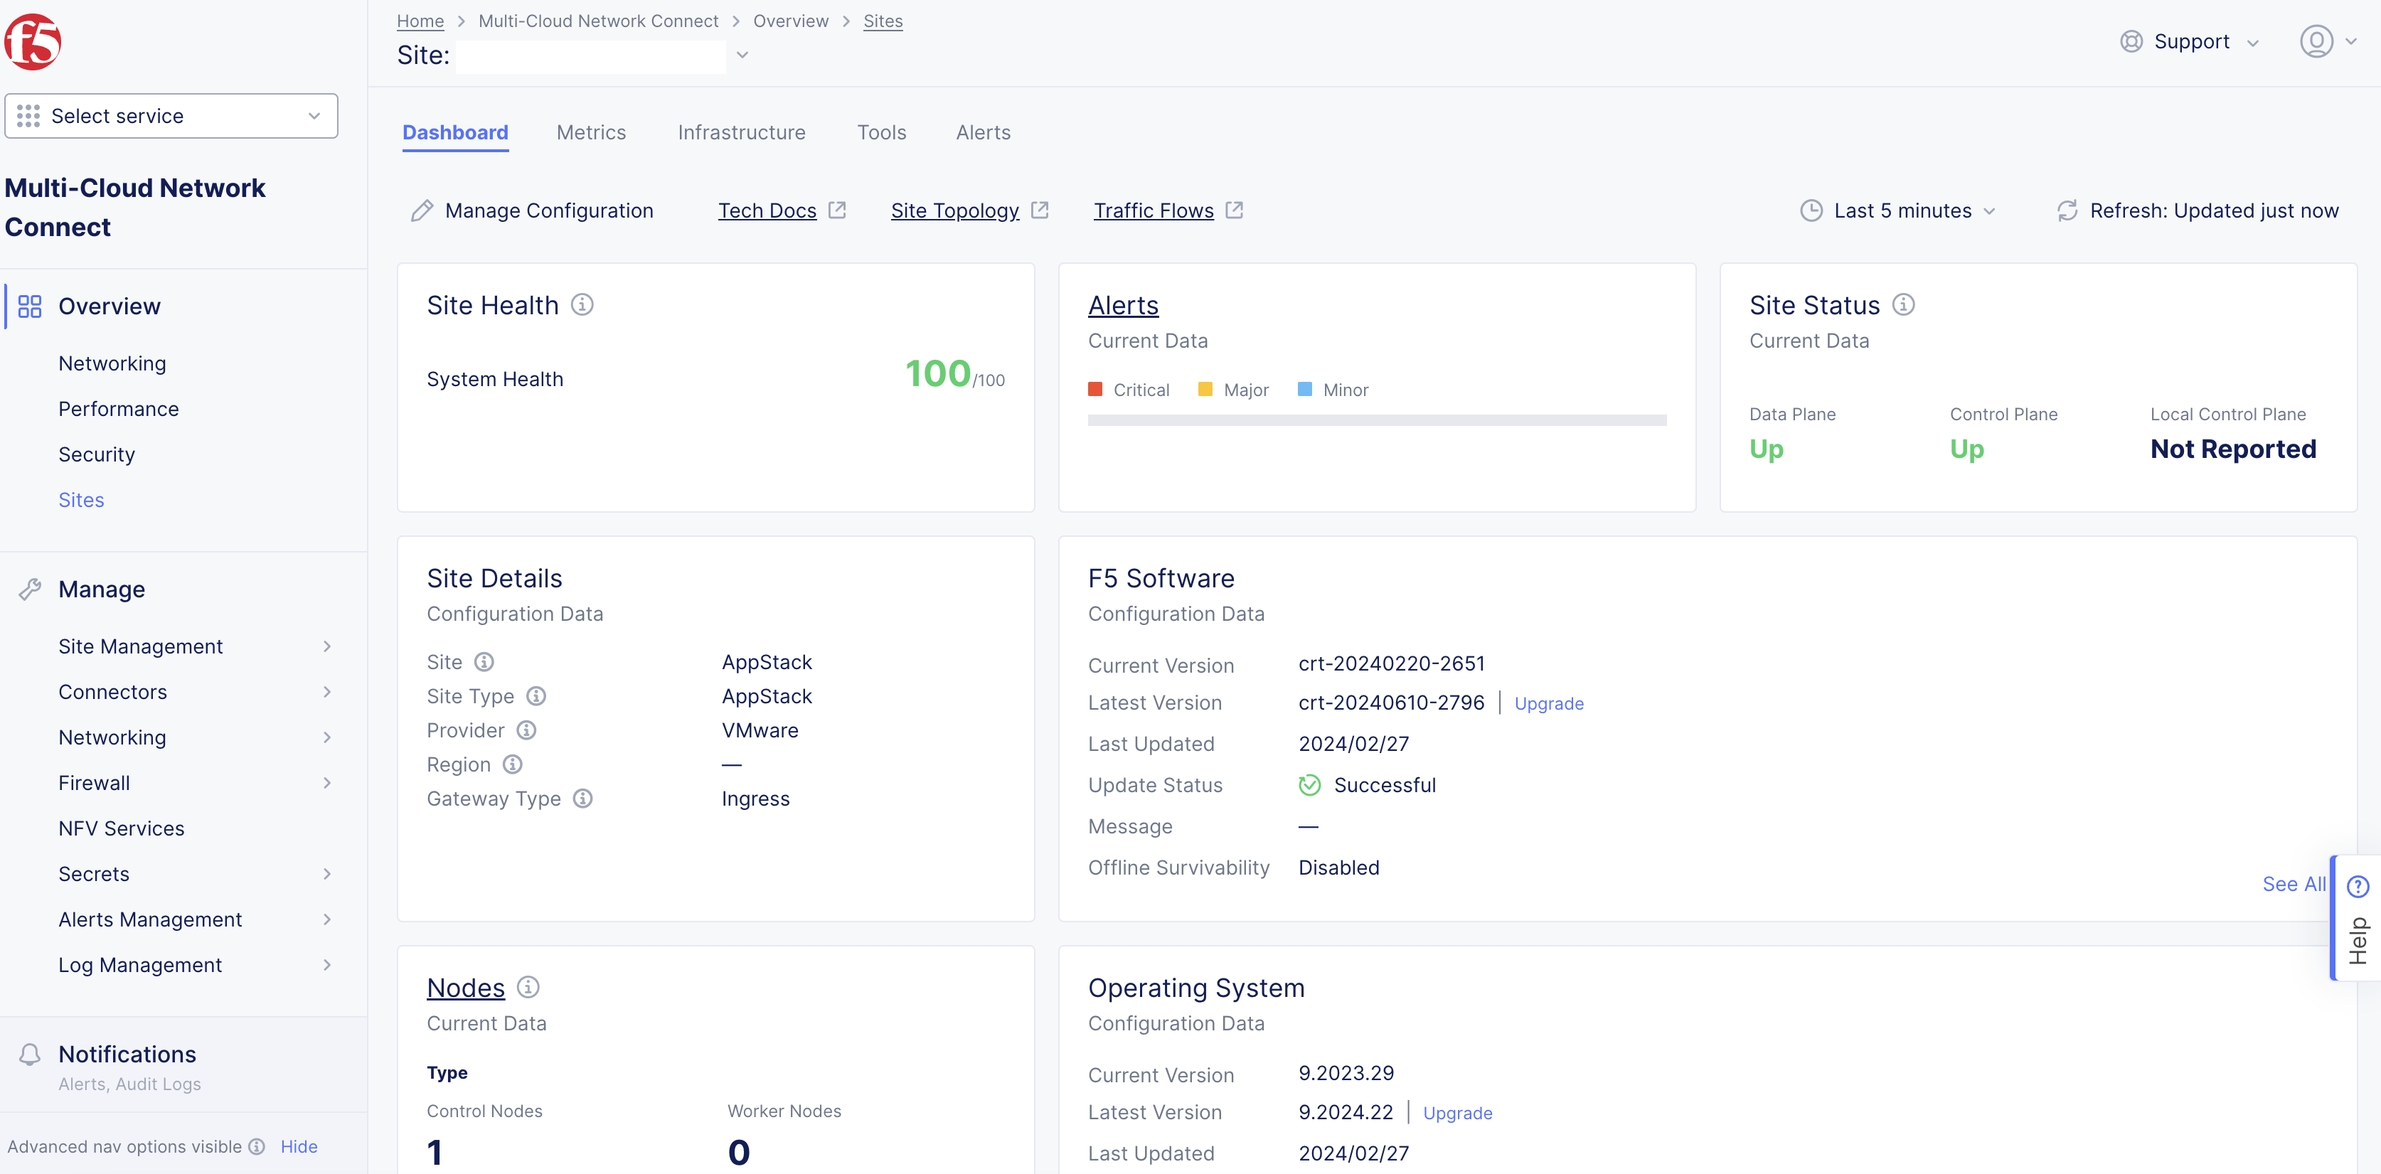Expand Site Management submenu

click(327, 646)
